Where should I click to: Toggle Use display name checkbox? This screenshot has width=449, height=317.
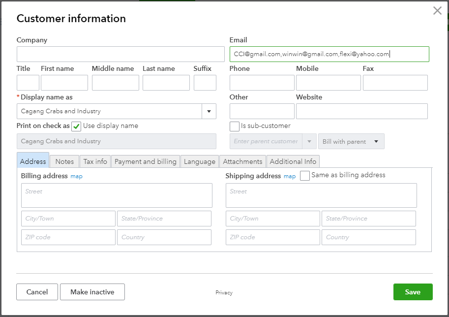76,127
